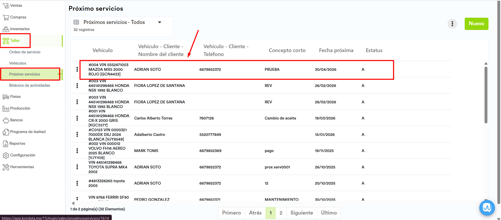501x220 pixels.
Task: Open row menu for MARK TOMS row
Action: click(77, 150)
